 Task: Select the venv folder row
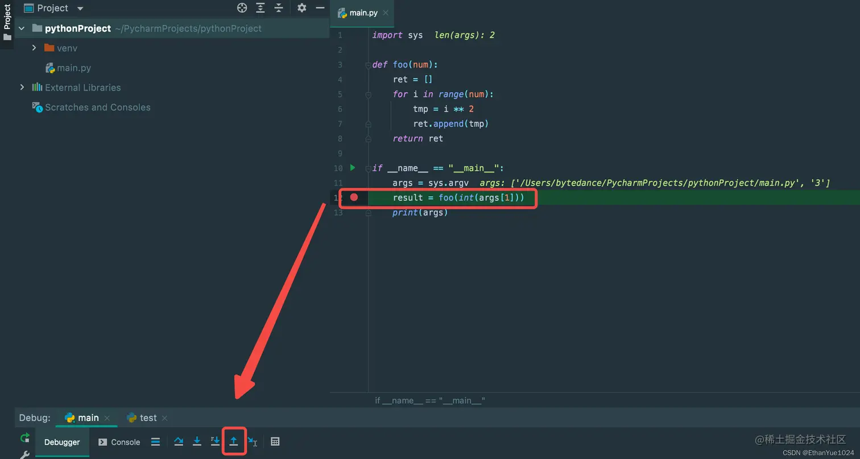(x=172, y=48)
